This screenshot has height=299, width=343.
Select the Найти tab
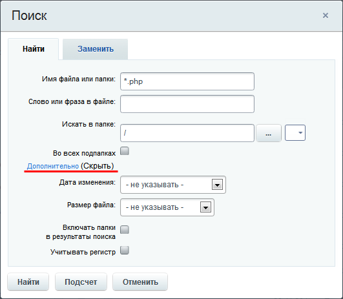[x=33, y=49]
